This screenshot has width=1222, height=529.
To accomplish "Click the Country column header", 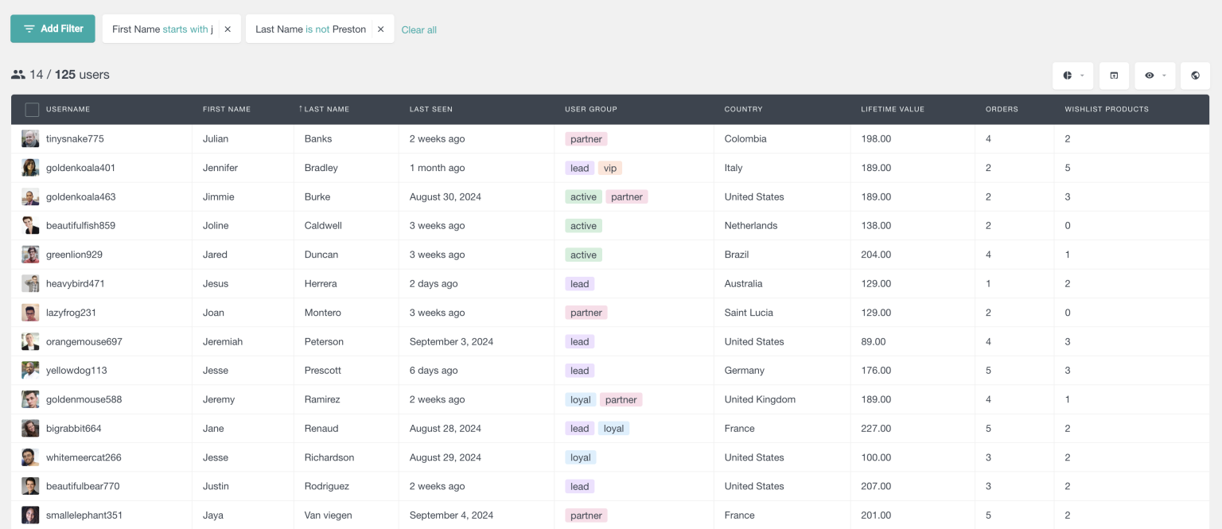I will pos(743,109).
